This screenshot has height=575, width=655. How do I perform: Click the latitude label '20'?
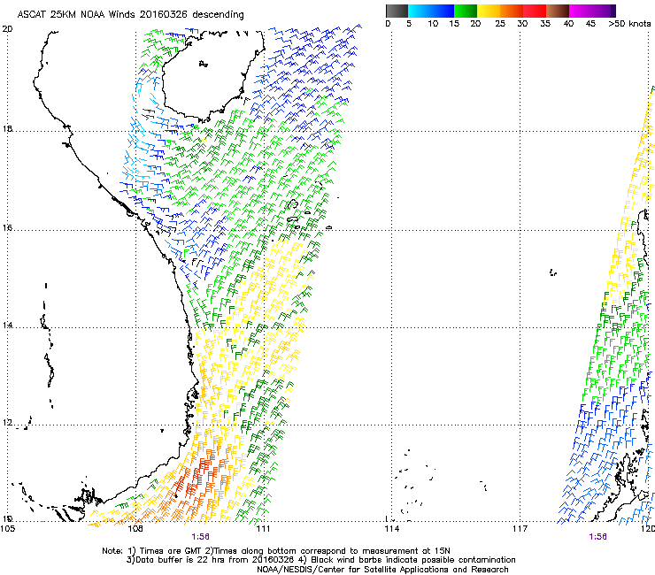click(7, 29)
